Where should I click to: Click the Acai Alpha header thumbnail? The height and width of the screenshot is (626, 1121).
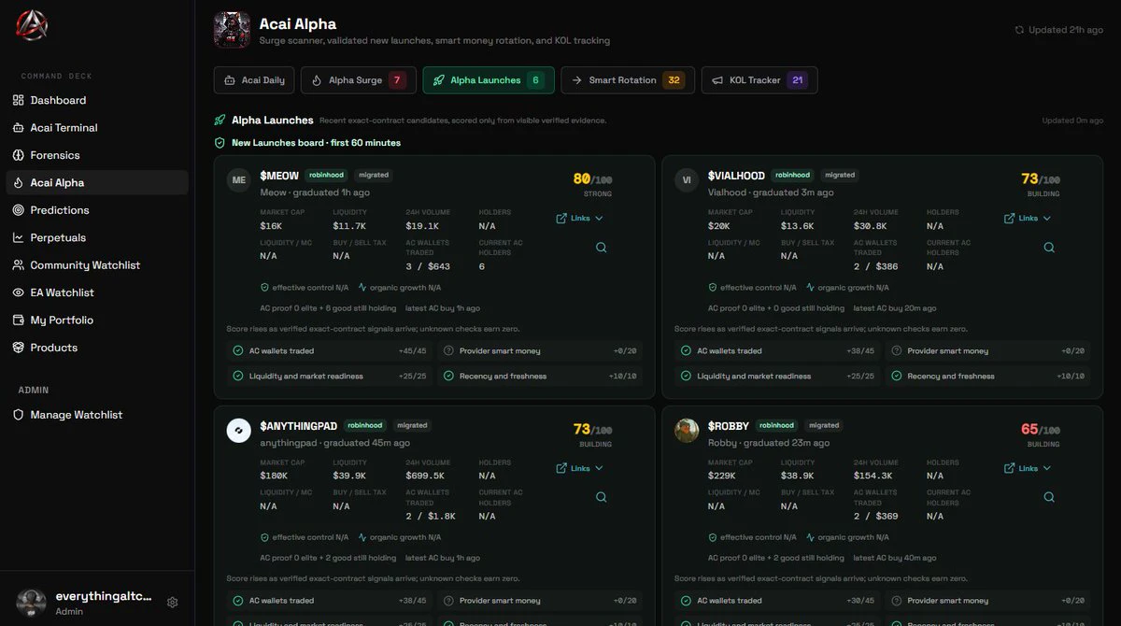(x=232, y=30)
